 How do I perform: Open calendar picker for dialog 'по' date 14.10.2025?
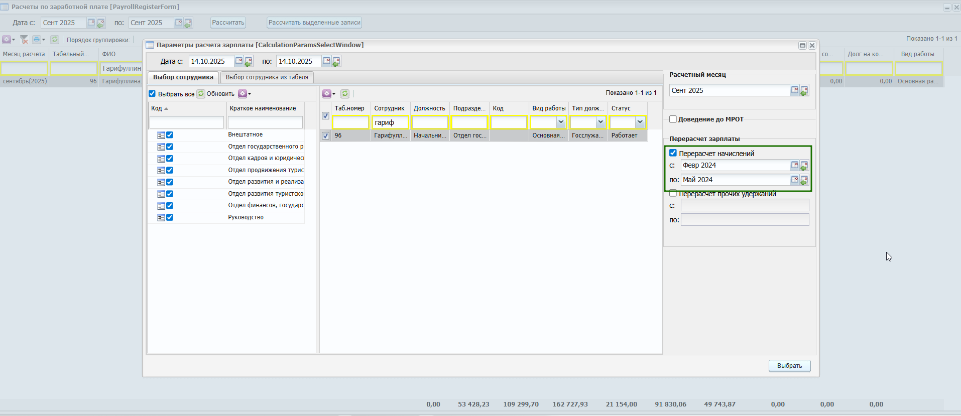(326, 61)
